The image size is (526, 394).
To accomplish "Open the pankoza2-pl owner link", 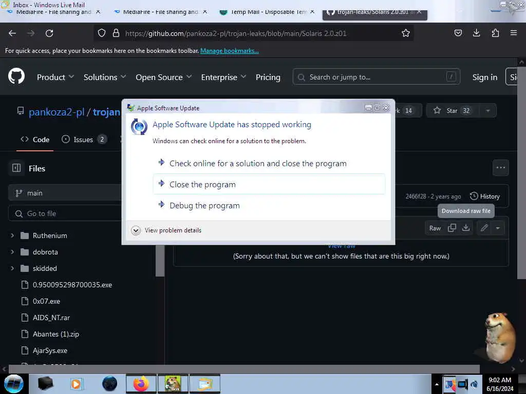I will coord(57,112).
